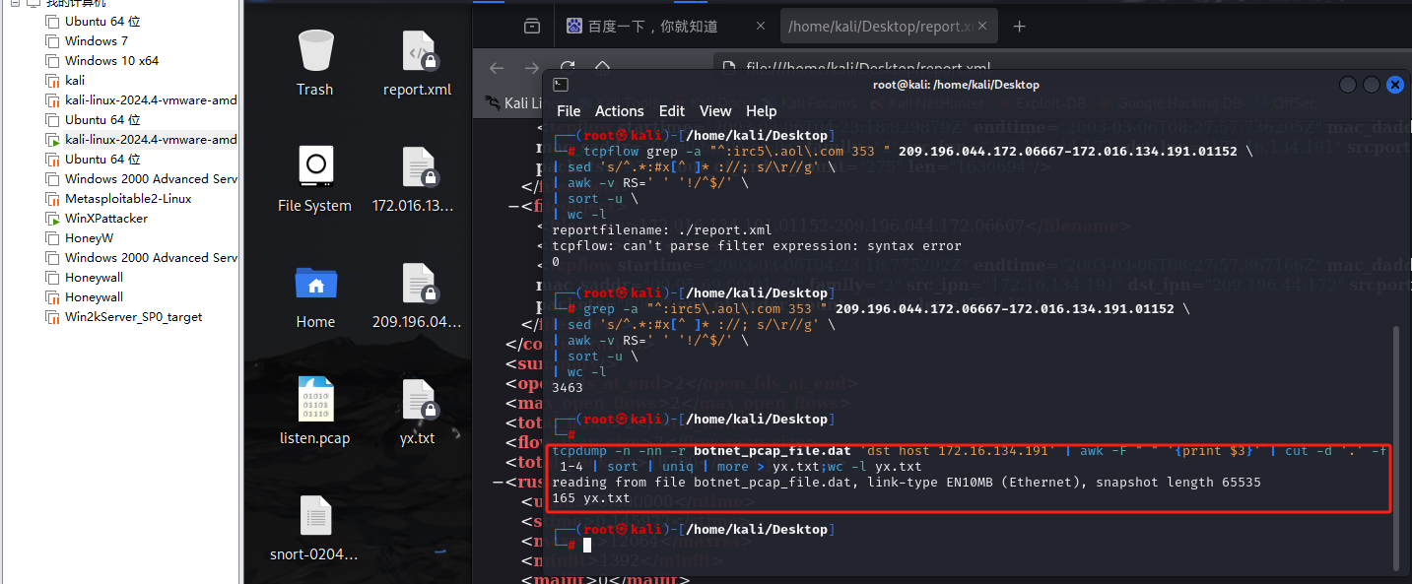Maximize the terminal window
The image size is (1412, 584).
point(1371,85)
